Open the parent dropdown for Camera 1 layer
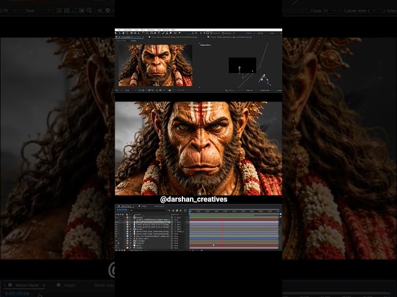Image resolution: width=397 pixels, height=297 pixels. coord(179,247)
